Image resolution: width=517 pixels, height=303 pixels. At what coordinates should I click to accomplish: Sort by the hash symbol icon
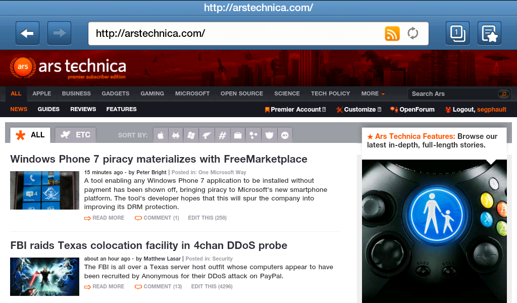coord(222,135)
